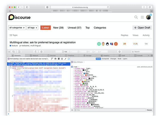The height and width of the screenshot is (125, 160).
Task: Open the hamburger menu in Discourse header
Action: pyautogui.click(x=142, y=17)
